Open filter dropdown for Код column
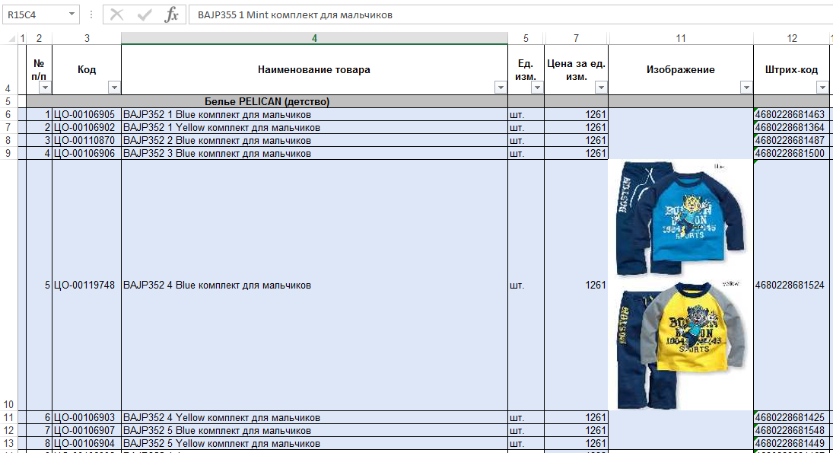The height and width of the screenshot is (453, 833). point(114,88)
